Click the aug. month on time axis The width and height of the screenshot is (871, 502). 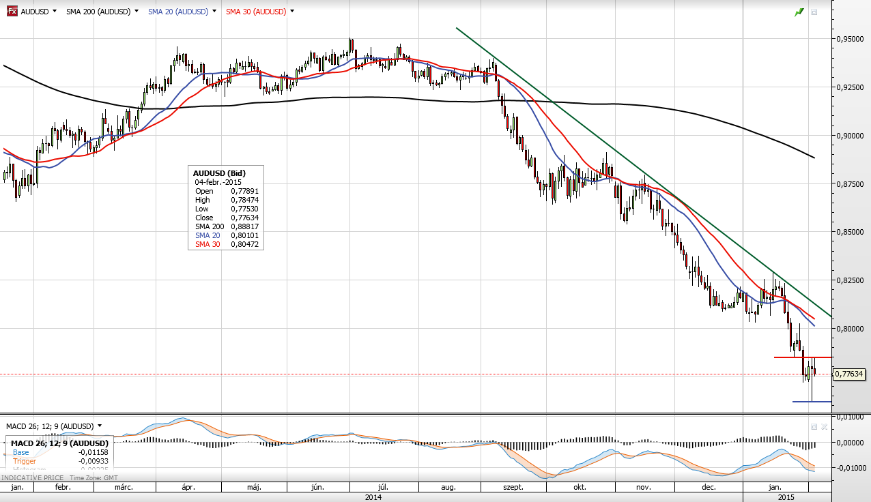[448, 488]
